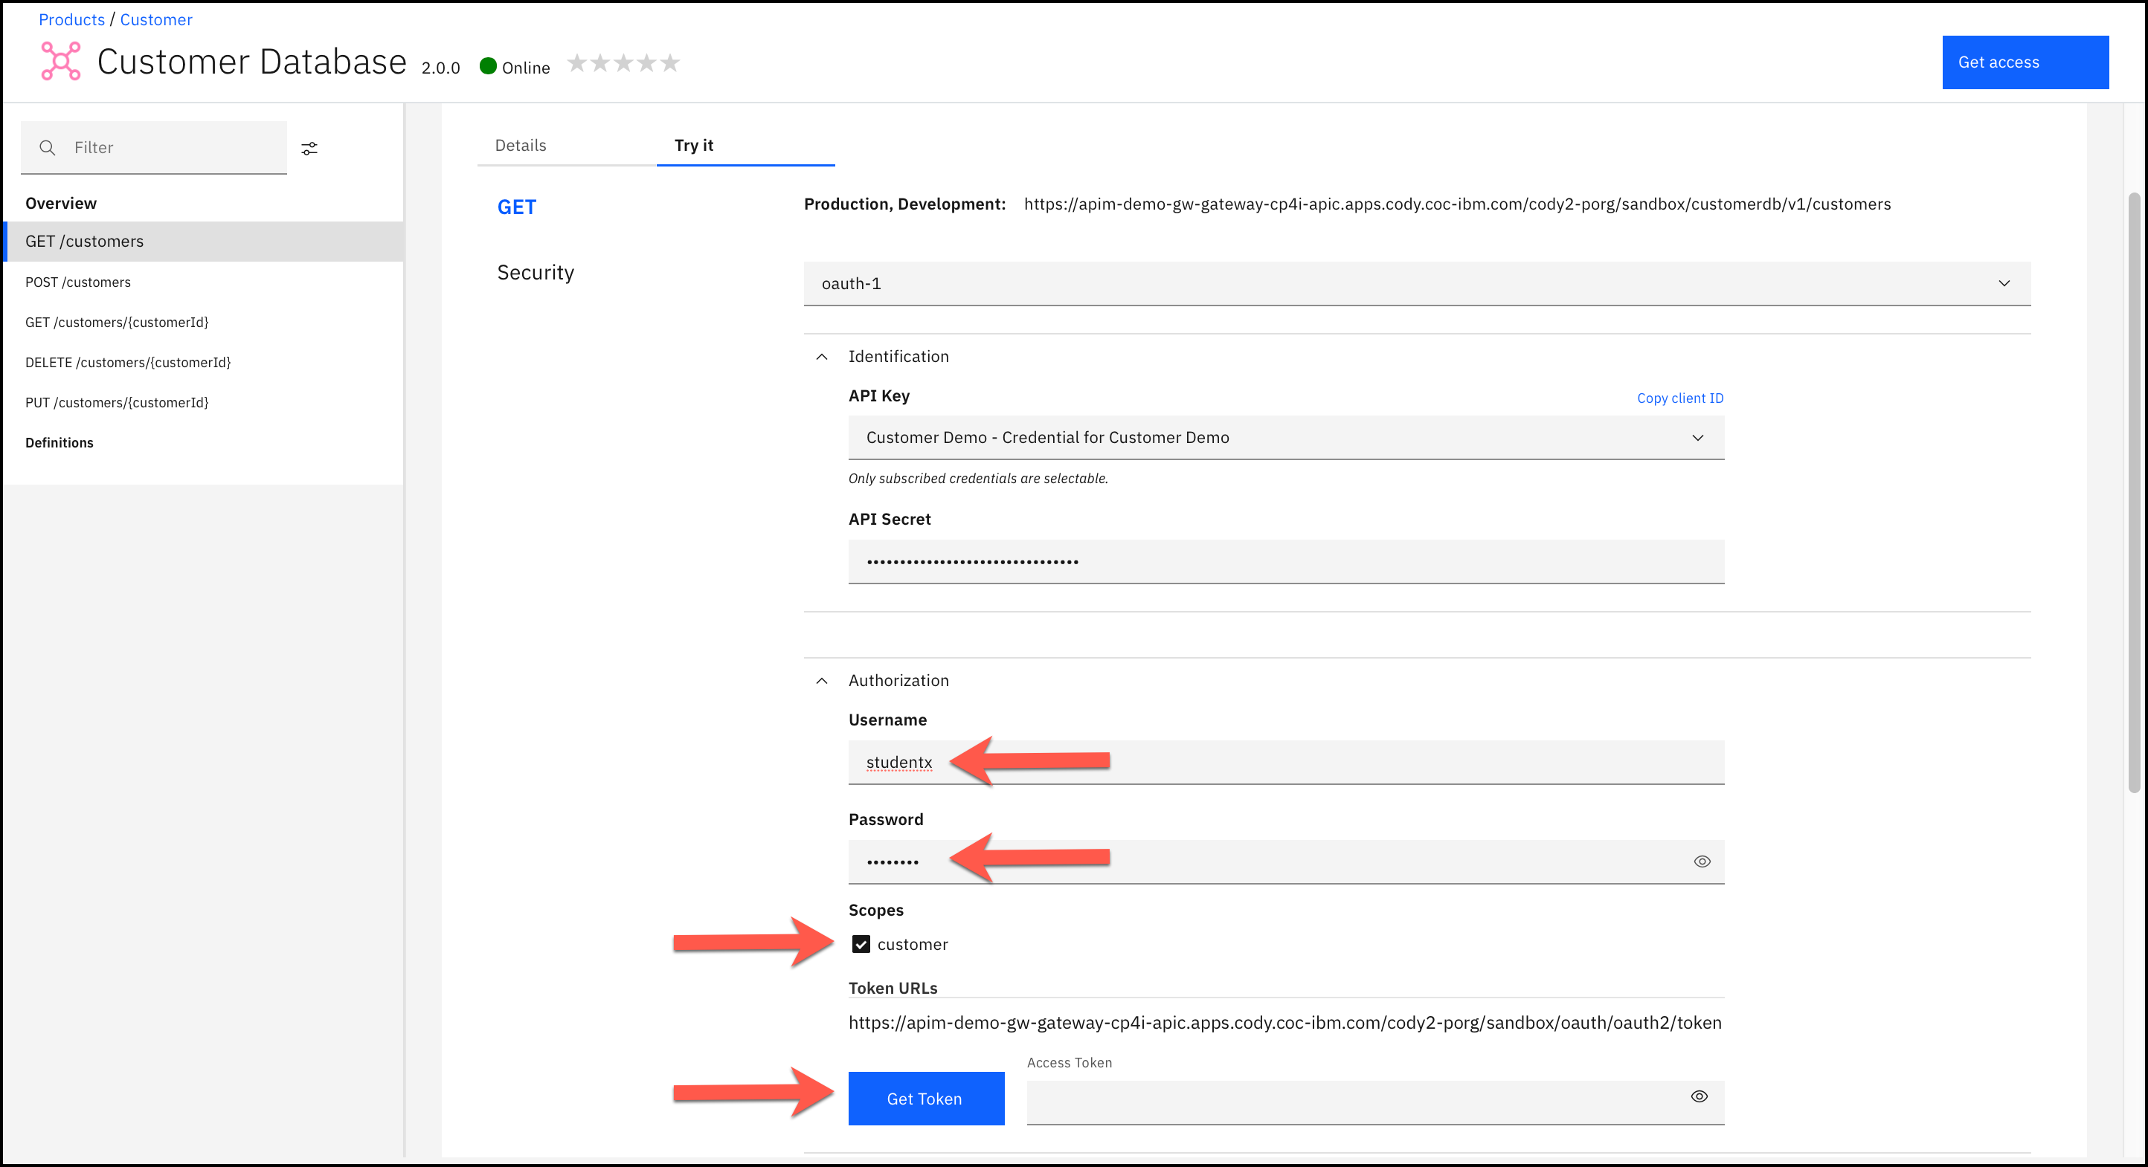Click the first rating star

(576, 62)
